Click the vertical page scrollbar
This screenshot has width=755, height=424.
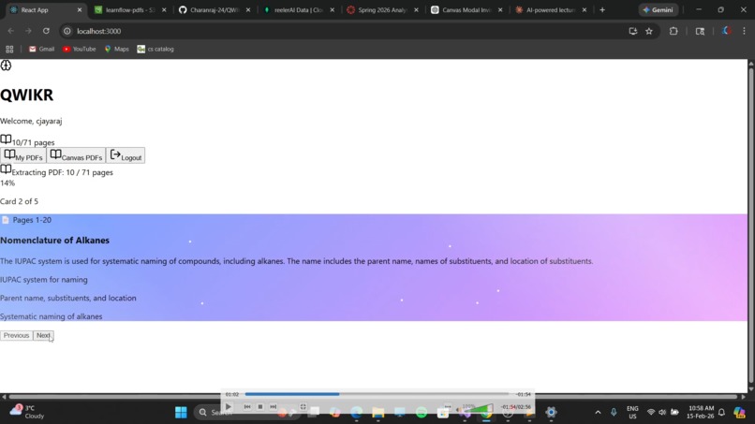coord(751,227)
